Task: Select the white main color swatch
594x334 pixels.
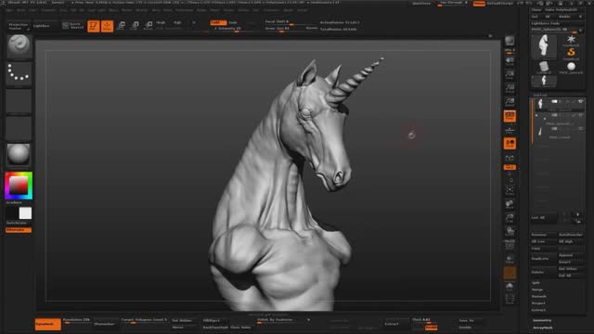Action: [x=25, y=213]
